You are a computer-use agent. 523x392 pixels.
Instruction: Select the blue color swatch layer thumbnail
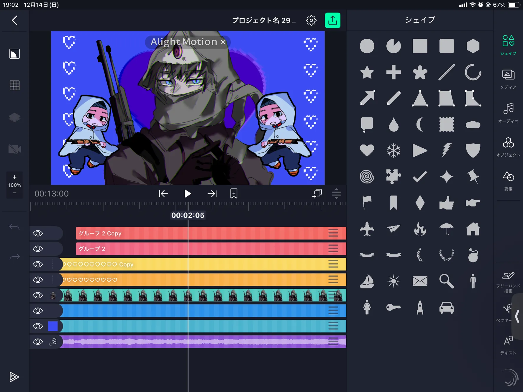click(53, 326)
